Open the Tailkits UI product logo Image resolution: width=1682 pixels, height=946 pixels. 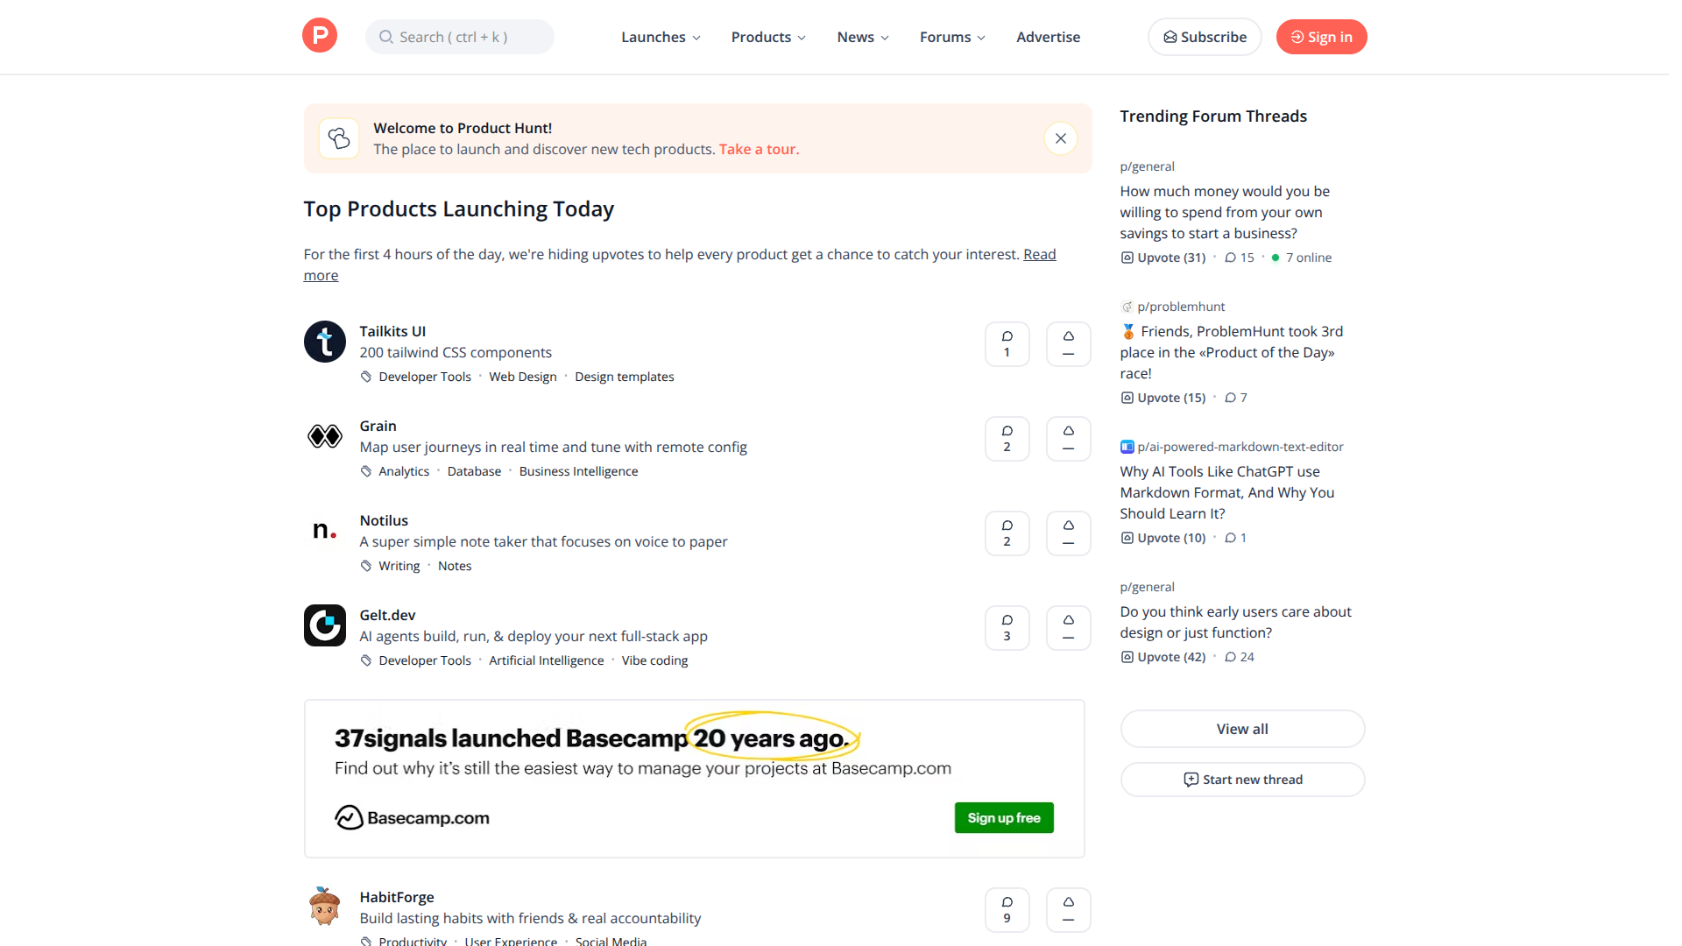(324, 342)
